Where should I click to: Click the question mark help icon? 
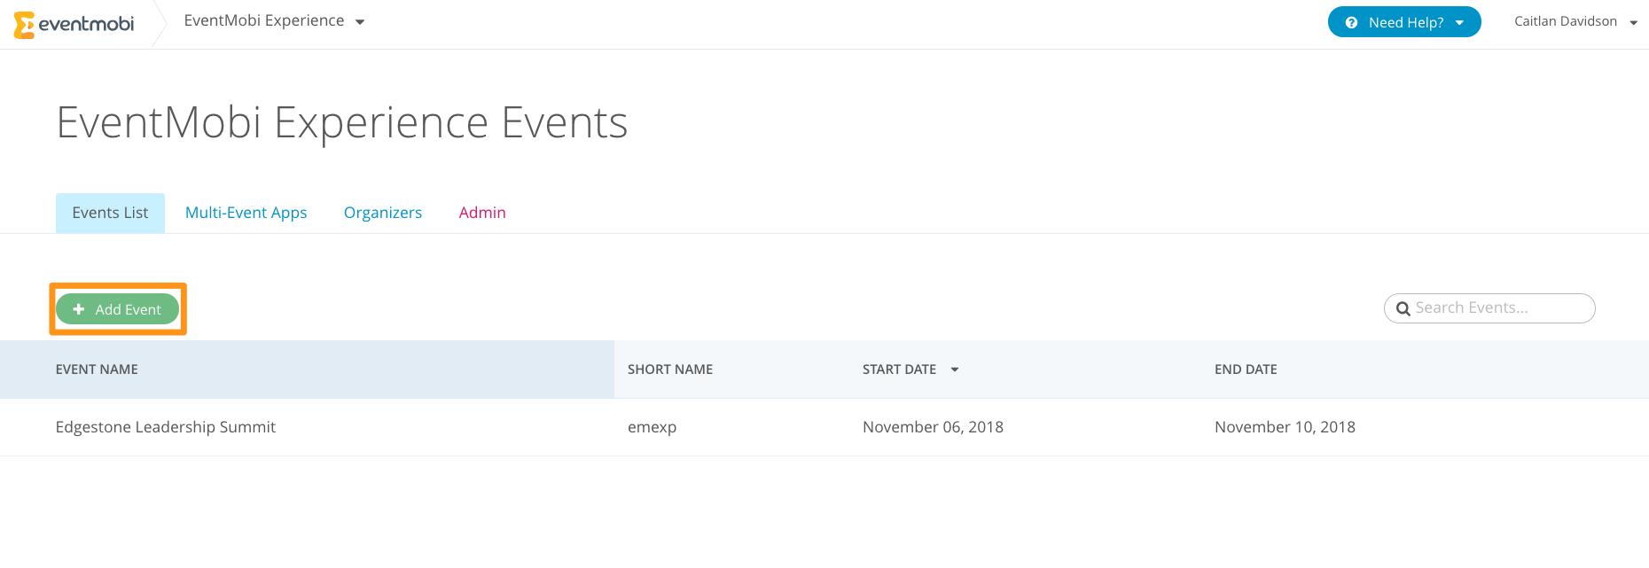(1351, 23)
